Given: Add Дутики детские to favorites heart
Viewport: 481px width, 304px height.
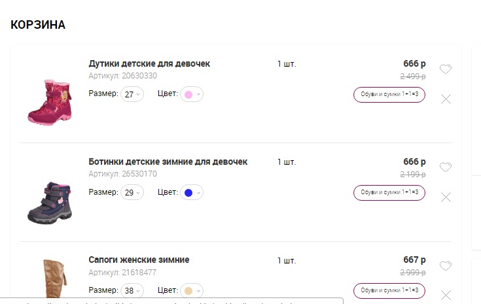Looking at the screenshot, I should 446,69.
